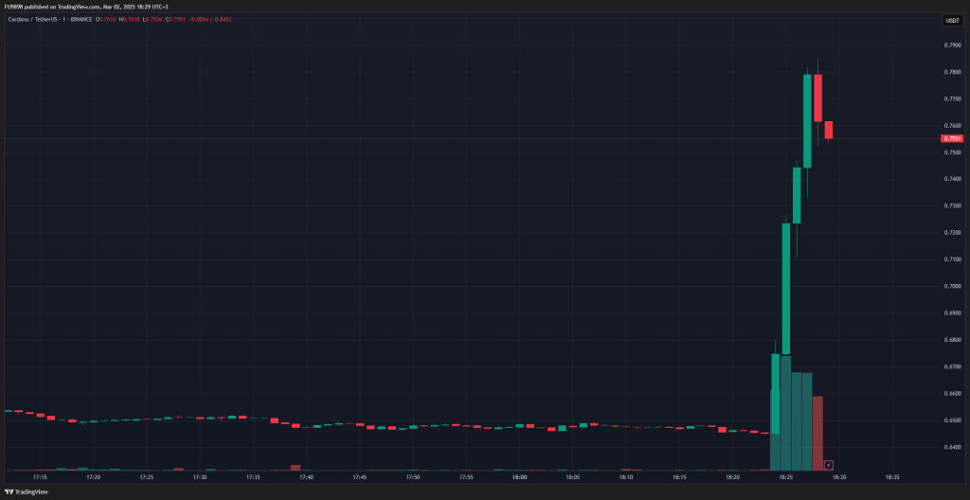Click the 17:40 time axis label
This screenshot has height=500, width=970.
(306, 477)
